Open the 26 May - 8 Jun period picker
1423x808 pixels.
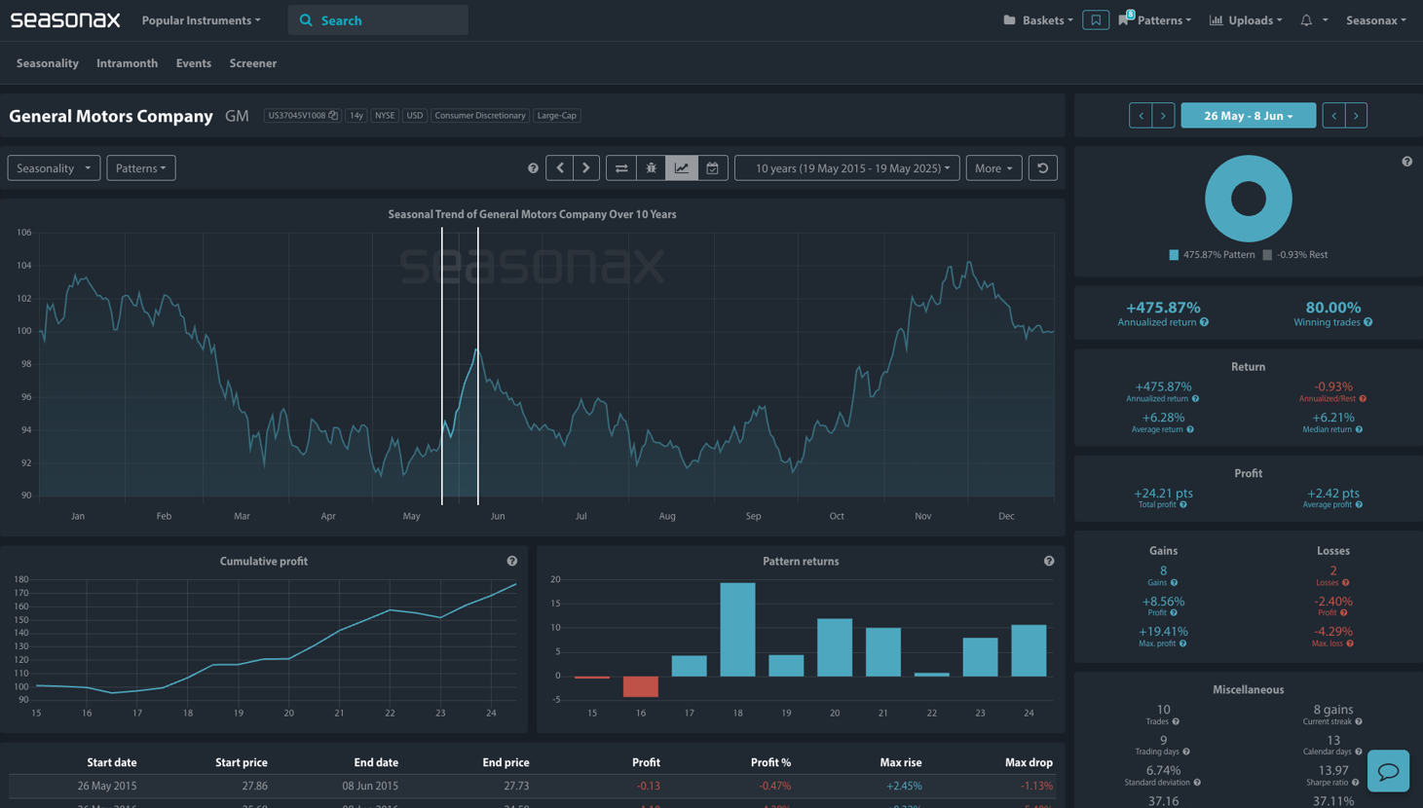pos(1249,116)
